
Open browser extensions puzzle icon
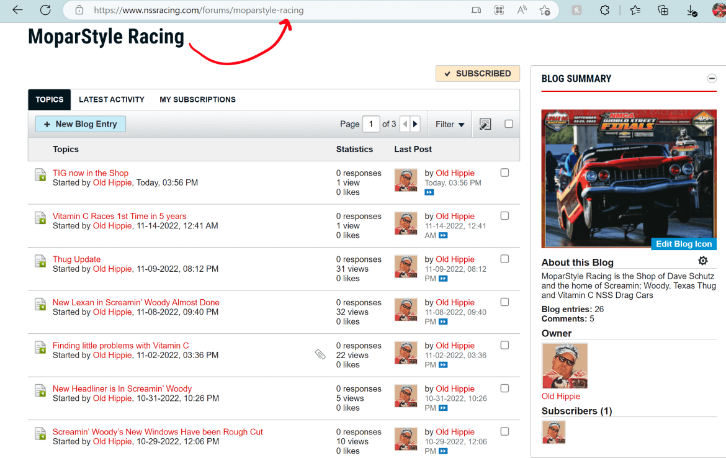pyautogui.click(x=604, y=10)
